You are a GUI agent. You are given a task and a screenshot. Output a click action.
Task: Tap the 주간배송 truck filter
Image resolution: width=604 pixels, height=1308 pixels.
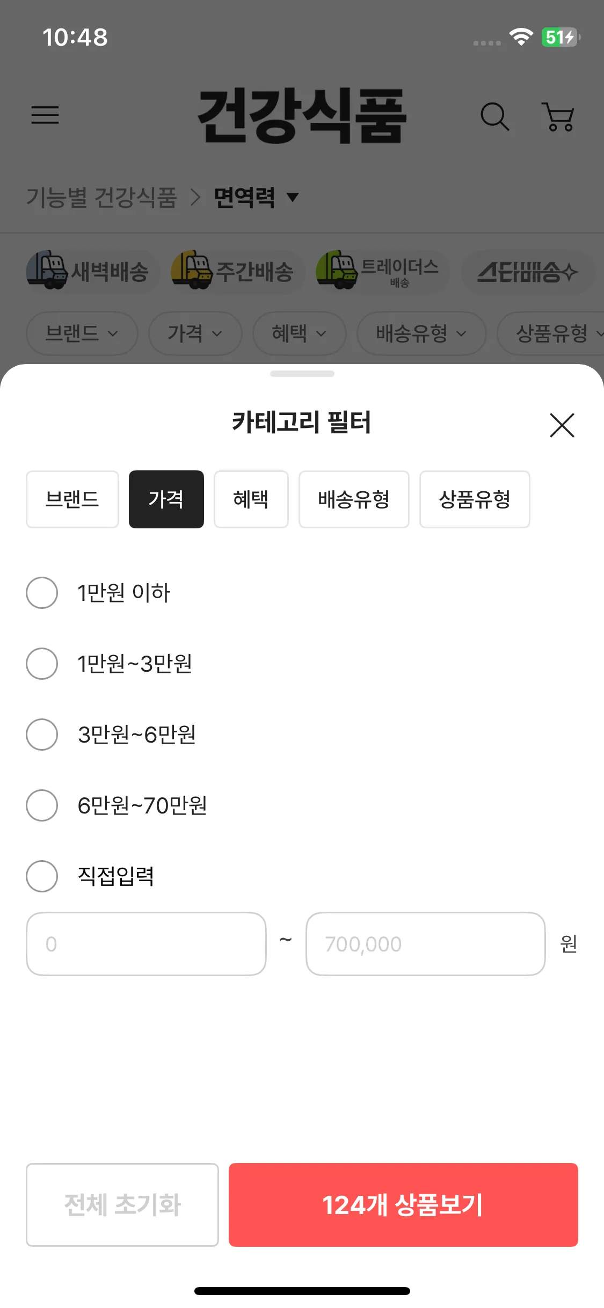click(234, 271)
